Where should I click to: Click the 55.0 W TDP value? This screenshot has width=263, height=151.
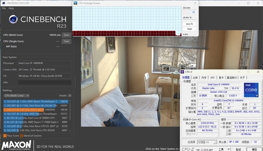click(235, 88)
